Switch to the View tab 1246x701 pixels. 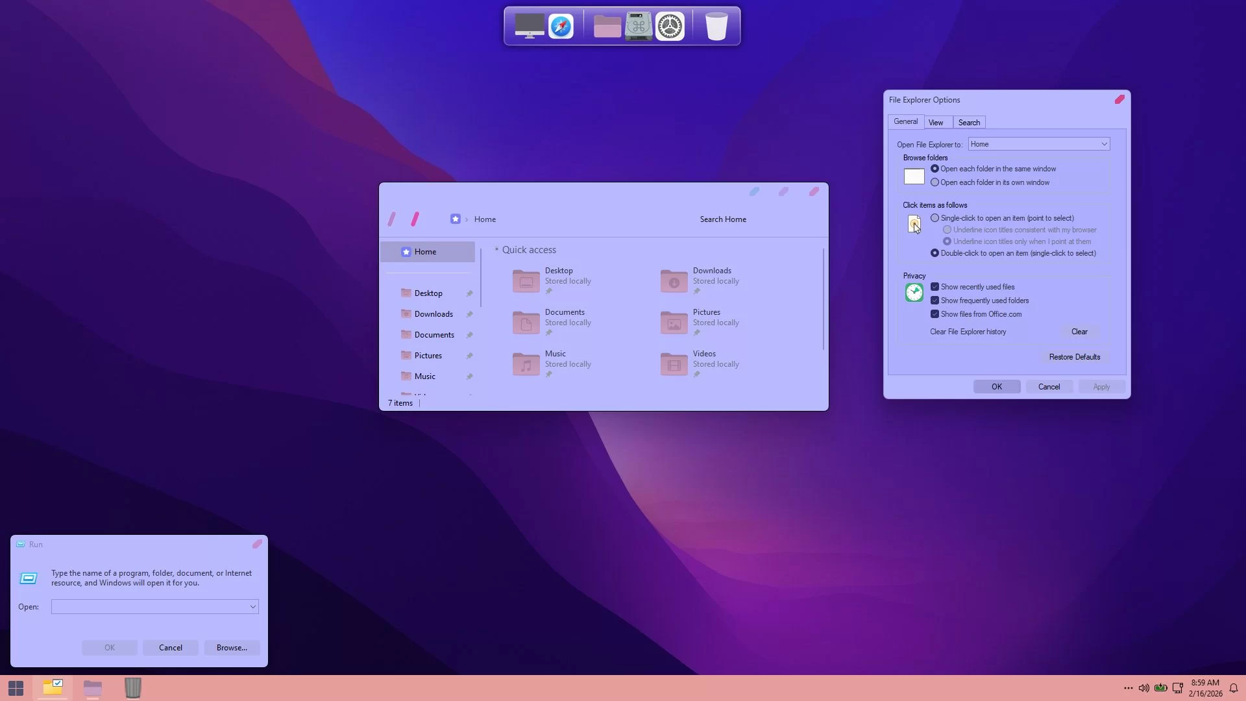coord(935,123)
